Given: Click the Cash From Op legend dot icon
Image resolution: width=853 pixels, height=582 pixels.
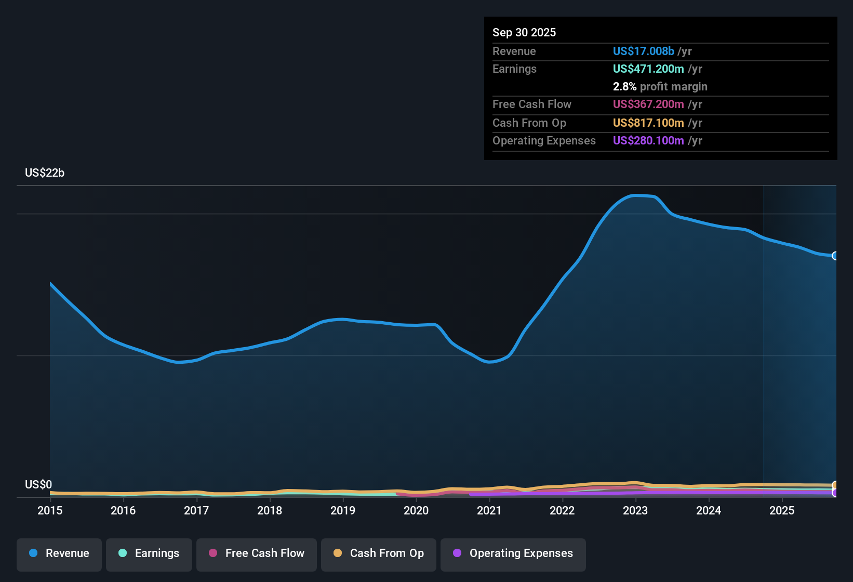Looking at the screenshot, I should [338, 553].
